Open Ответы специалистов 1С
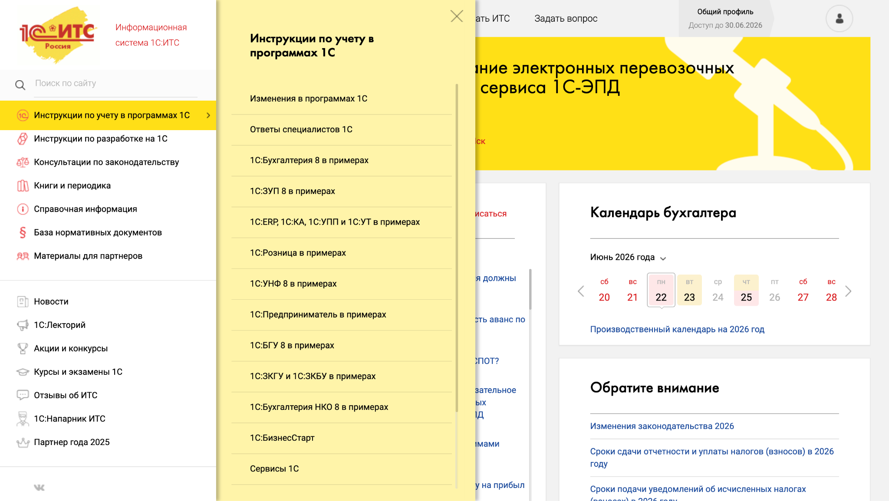Viewport: 889px width, 501px height. pyautogui.click(x=342, y=130)
